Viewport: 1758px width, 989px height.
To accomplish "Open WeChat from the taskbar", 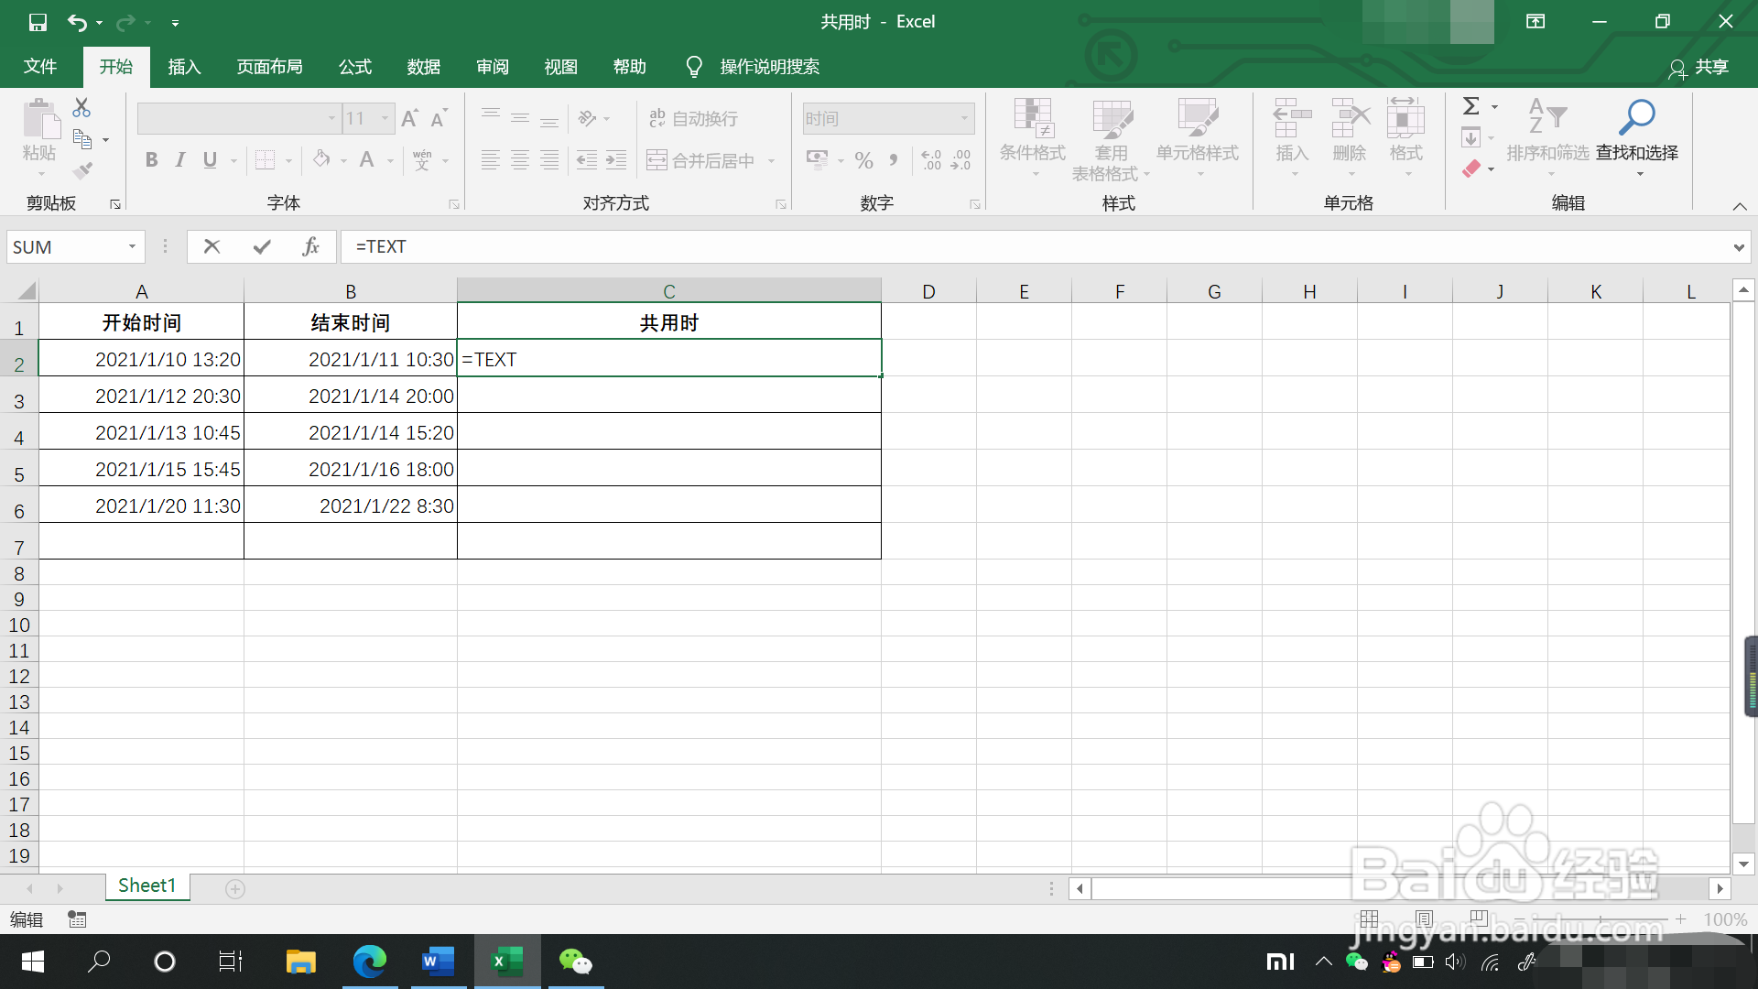I will click(575, 962).
